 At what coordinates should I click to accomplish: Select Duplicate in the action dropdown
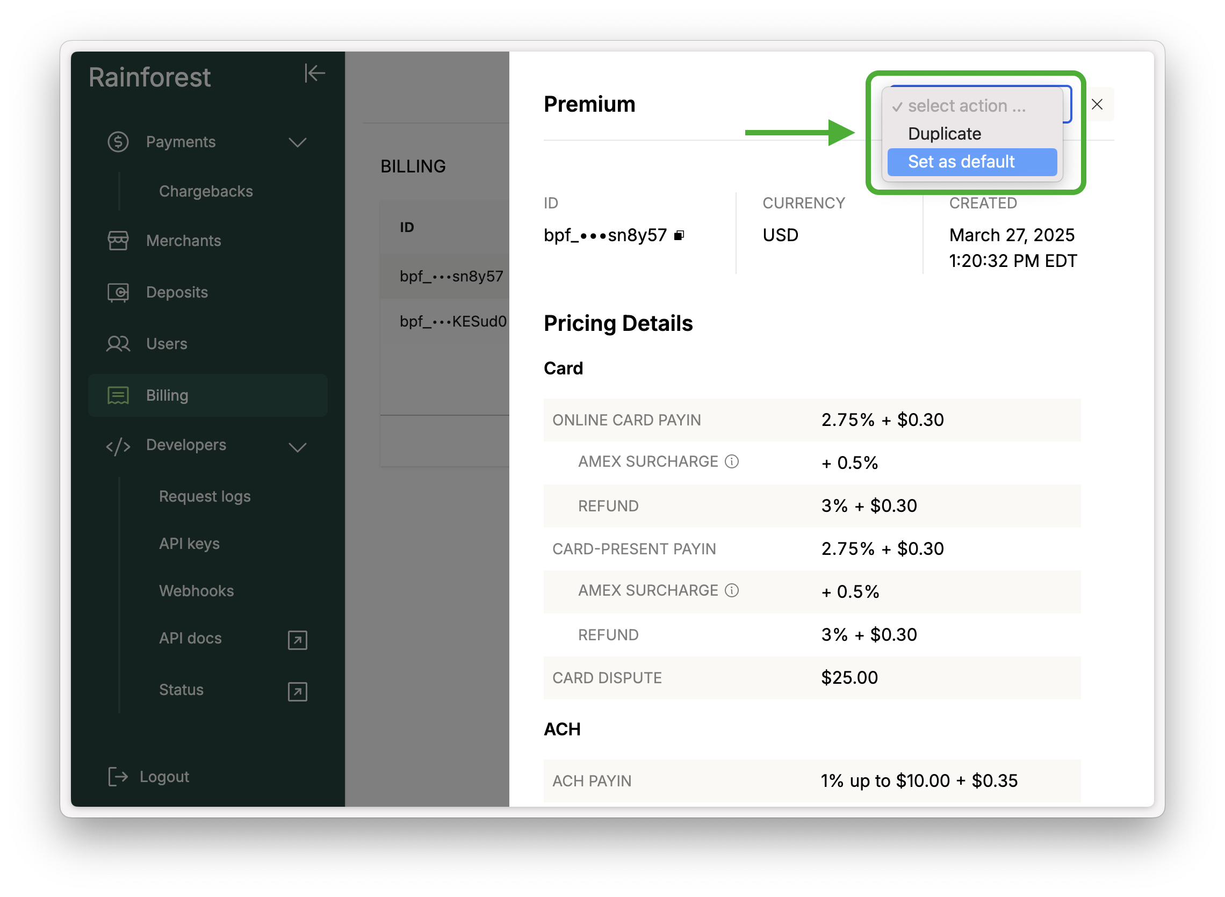click(945, 134)
